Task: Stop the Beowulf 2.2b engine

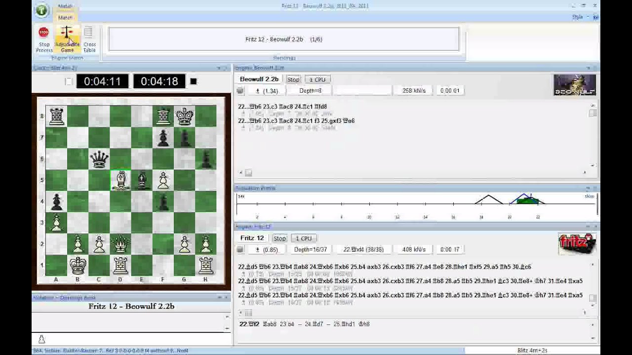Action: (x=293, y=79)
